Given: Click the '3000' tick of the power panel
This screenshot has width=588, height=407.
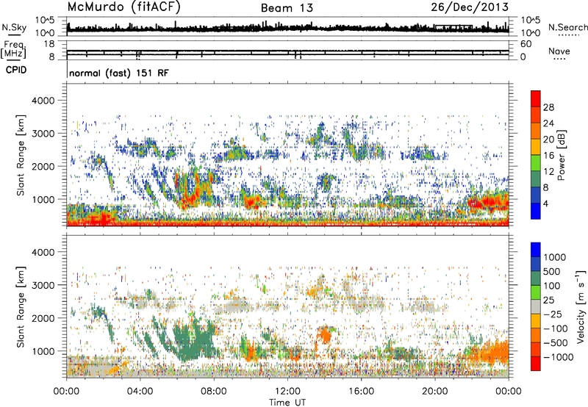Looking at the screenshot, I should click(43, 134).
